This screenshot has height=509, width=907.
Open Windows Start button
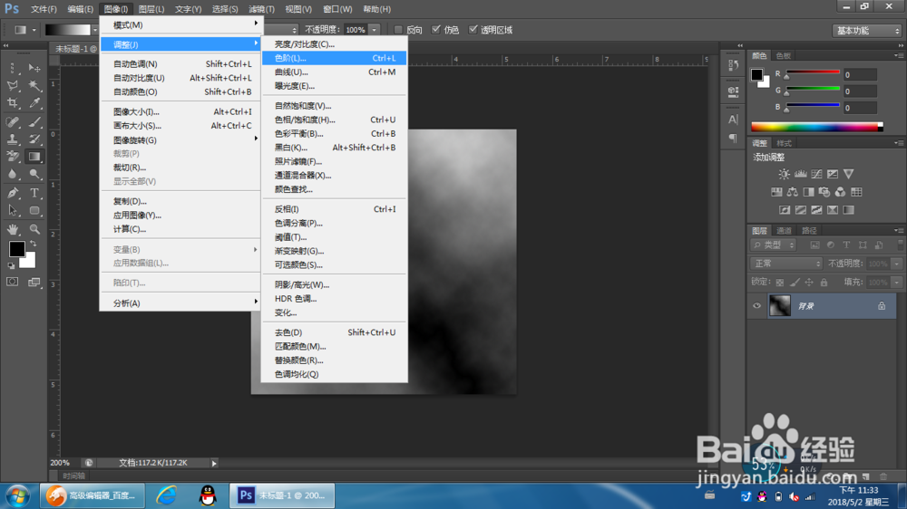coord(18,495)
